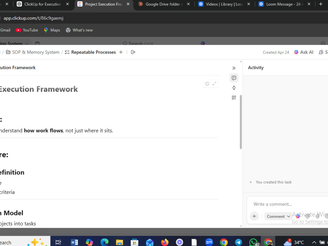Open File Explorer from the taskbar
The image size is (328, 246).
(x=119, y=242)
